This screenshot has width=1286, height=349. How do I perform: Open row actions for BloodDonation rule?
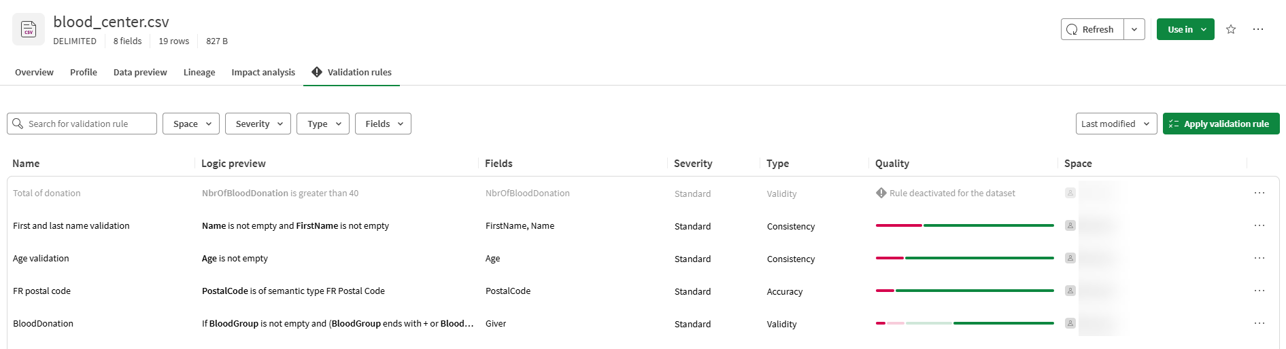coord(1259,324)
